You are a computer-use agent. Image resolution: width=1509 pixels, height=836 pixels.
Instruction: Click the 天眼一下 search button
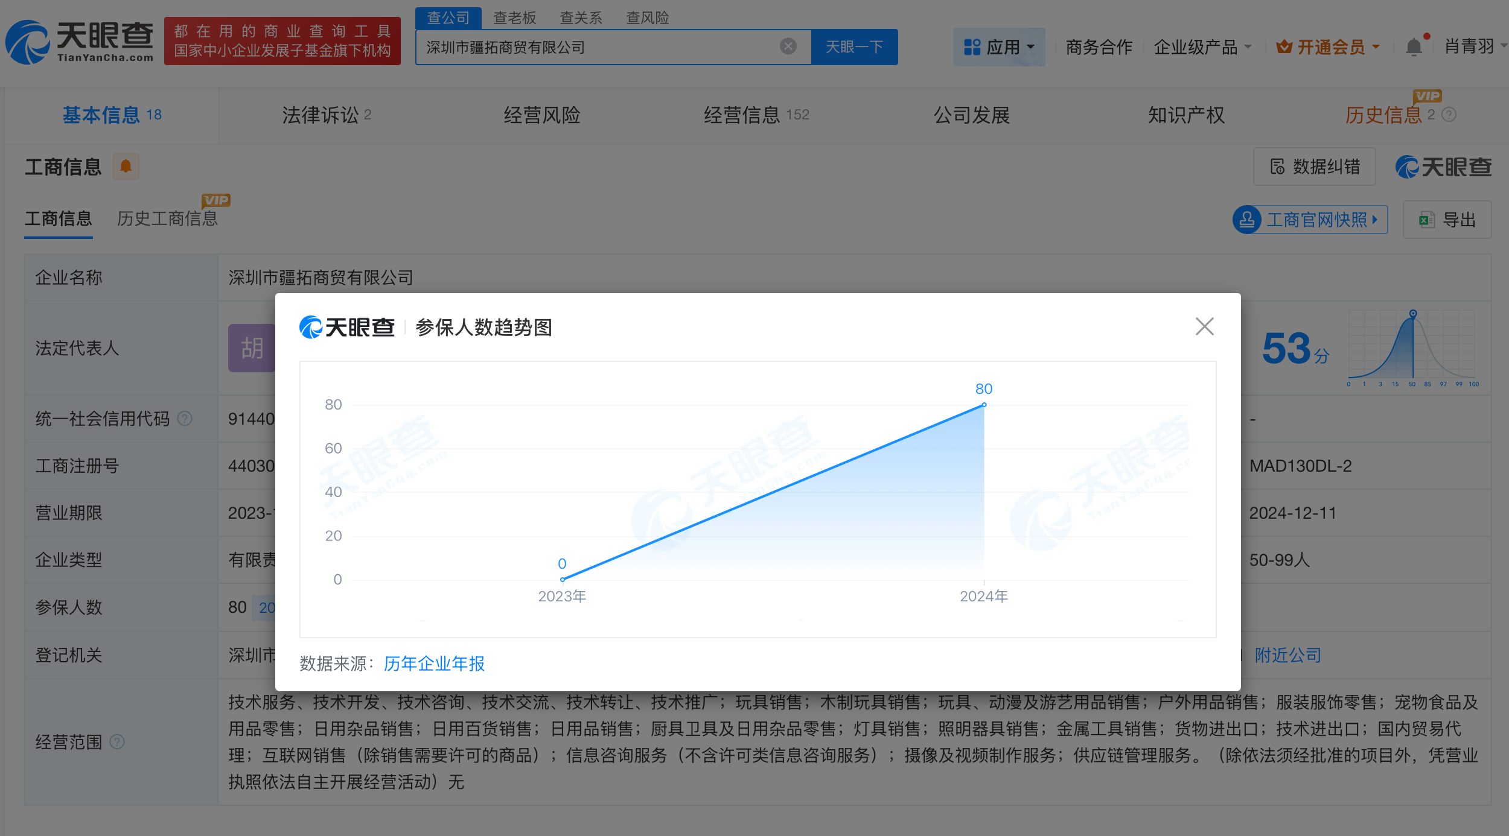tap(855, 46)
